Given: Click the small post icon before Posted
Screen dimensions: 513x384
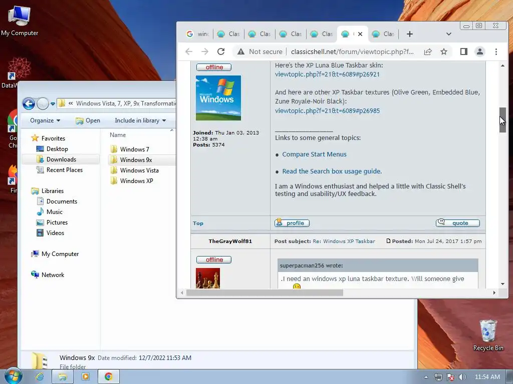Looking at the screenshot, I should click(x=388, y=241).
